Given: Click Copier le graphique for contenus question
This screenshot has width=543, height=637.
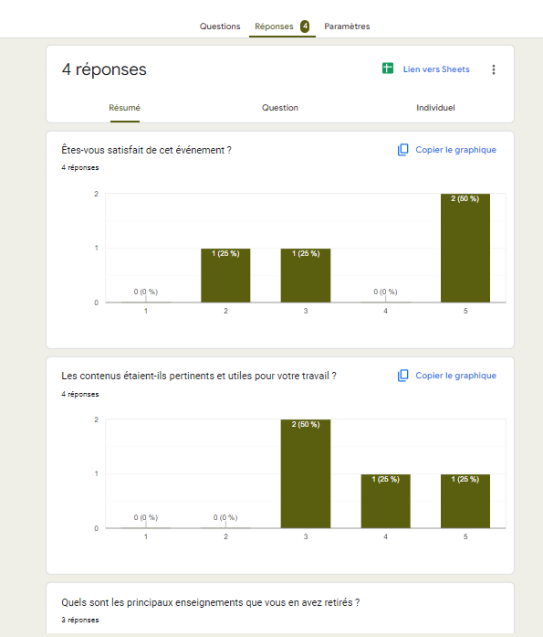Looking at the screenshot, I should (455, 376).
